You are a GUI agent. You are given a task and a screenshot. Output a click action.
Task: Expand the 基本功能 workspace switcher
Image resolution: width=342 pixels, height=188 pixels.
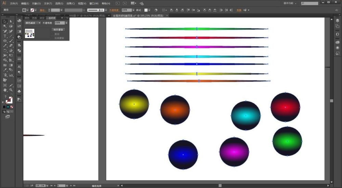point(290,3)
